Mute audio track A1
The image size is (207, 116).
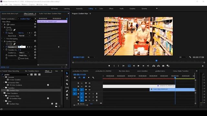[89, 94]
